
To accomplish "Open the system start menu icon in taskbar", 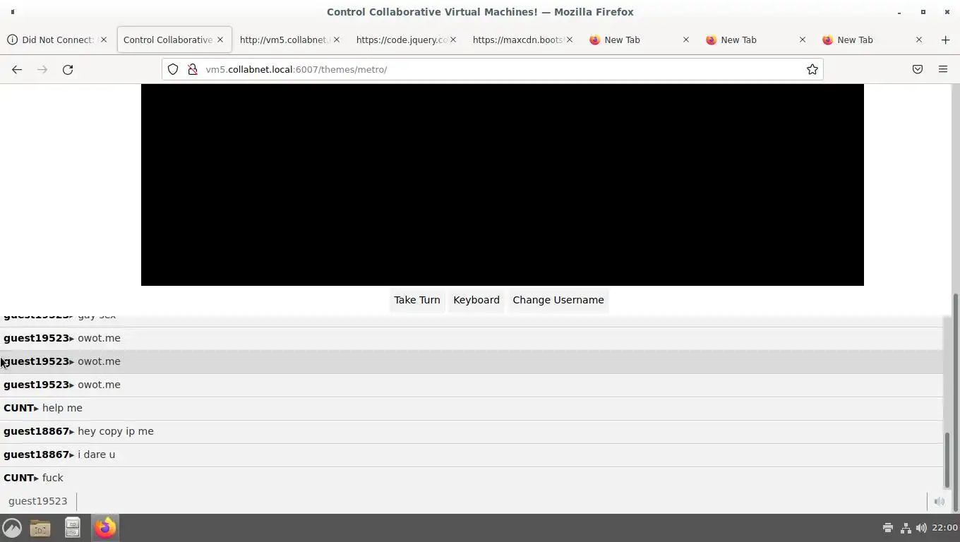I will (x=12, y=527).
